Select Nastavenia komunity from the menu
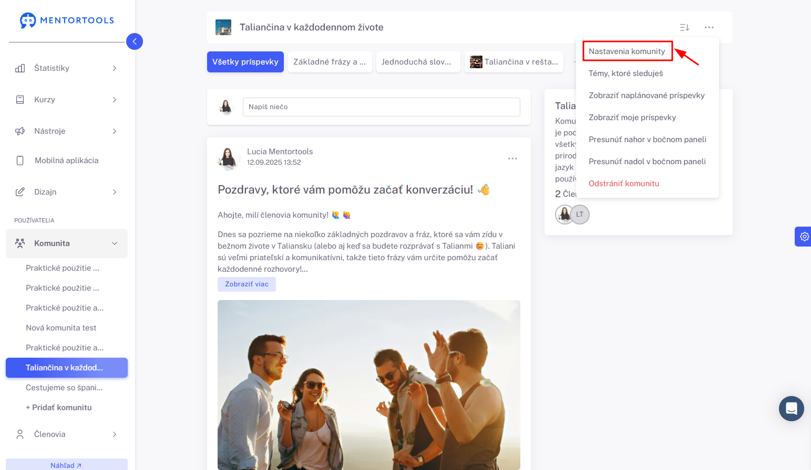Image resolution: width=811 pixels, height=470 pixels. tap(627, 51)
